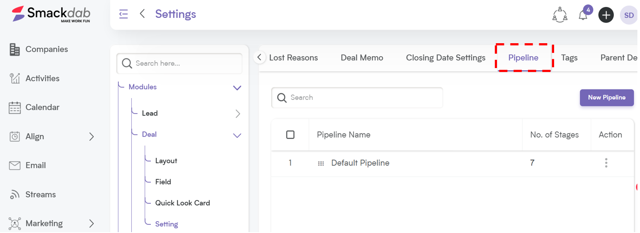The height and width of the screenshot is (233, 640).
Task: Open the Streams feed icon
Action: click(15, 195)
